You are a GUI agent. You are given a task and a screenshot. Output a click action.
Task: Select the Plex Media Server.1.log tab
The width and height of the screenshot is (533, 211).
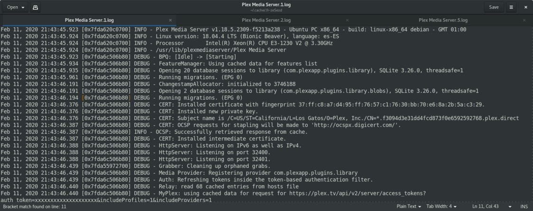(x=89, y=20)
